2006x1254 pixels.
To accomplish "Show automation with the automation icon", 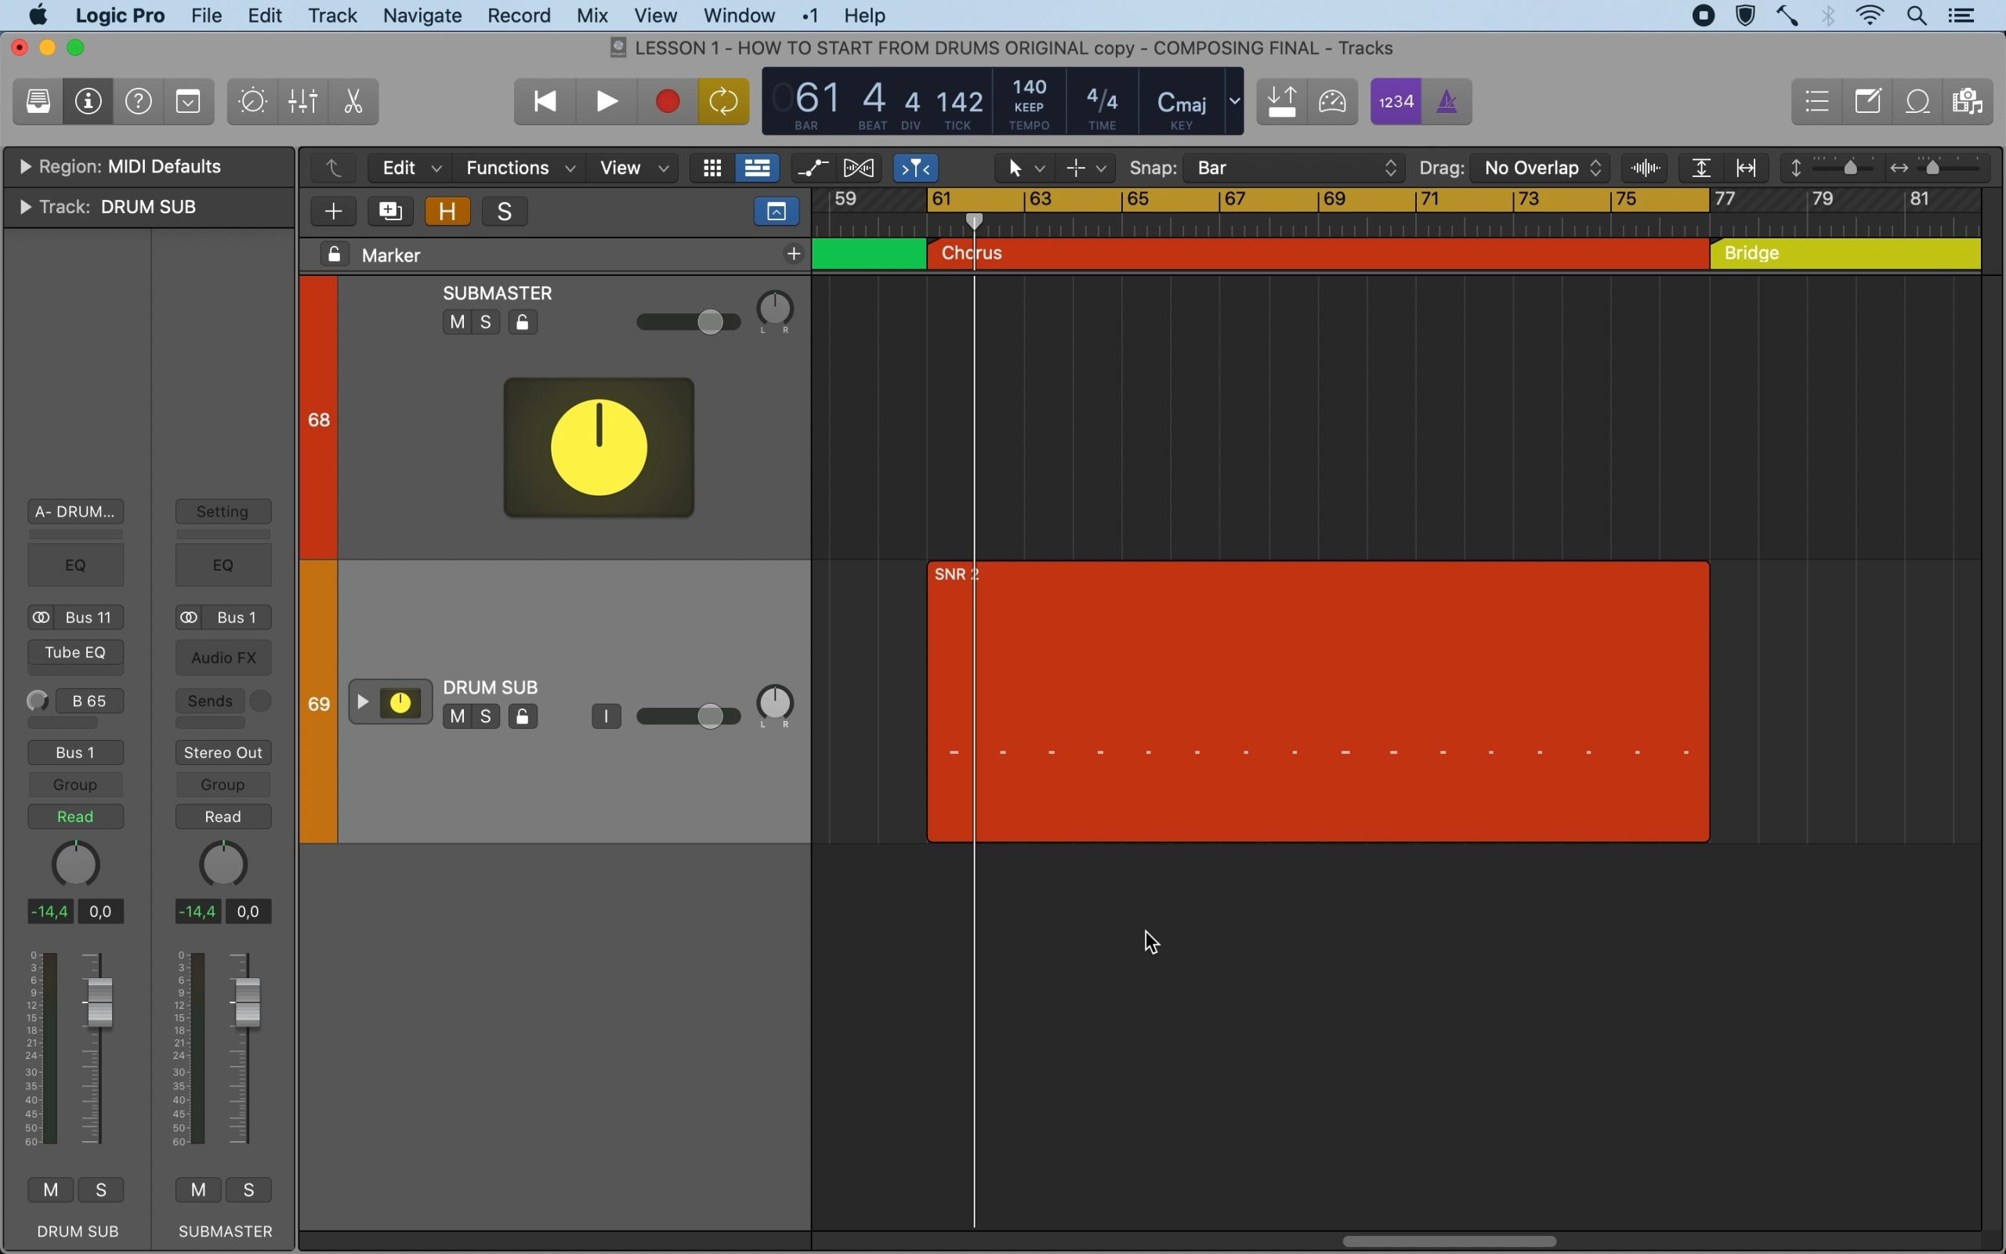I will [814, 169].
